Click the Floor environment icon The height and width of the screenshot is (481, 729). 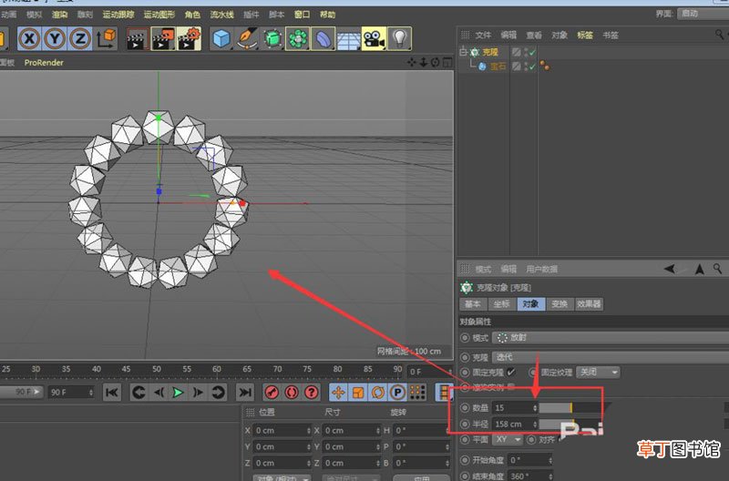[x=349, y=40]
